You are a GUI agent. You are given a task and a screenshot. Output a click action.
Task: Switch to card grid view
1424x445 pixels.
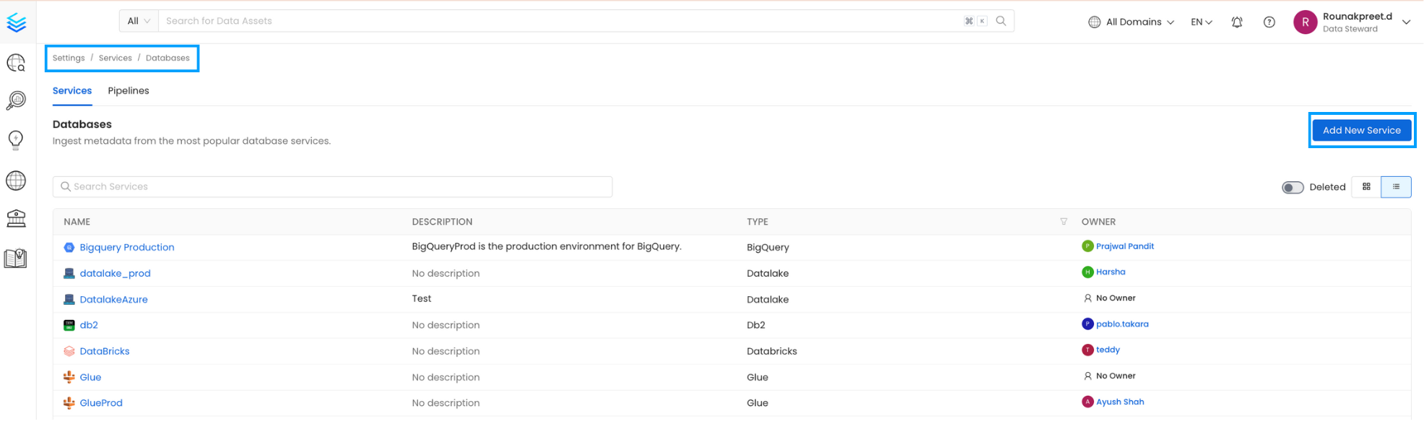click(1366, 186)
